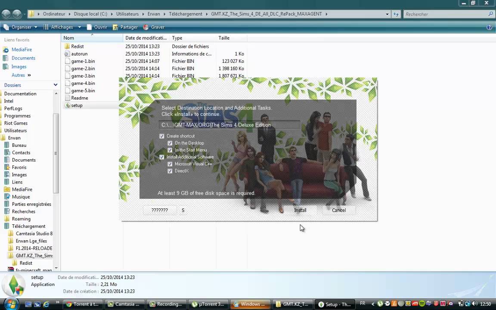Toggle the Create shortcut checkbox
This screenshot has height=310, width=496.
161,136
